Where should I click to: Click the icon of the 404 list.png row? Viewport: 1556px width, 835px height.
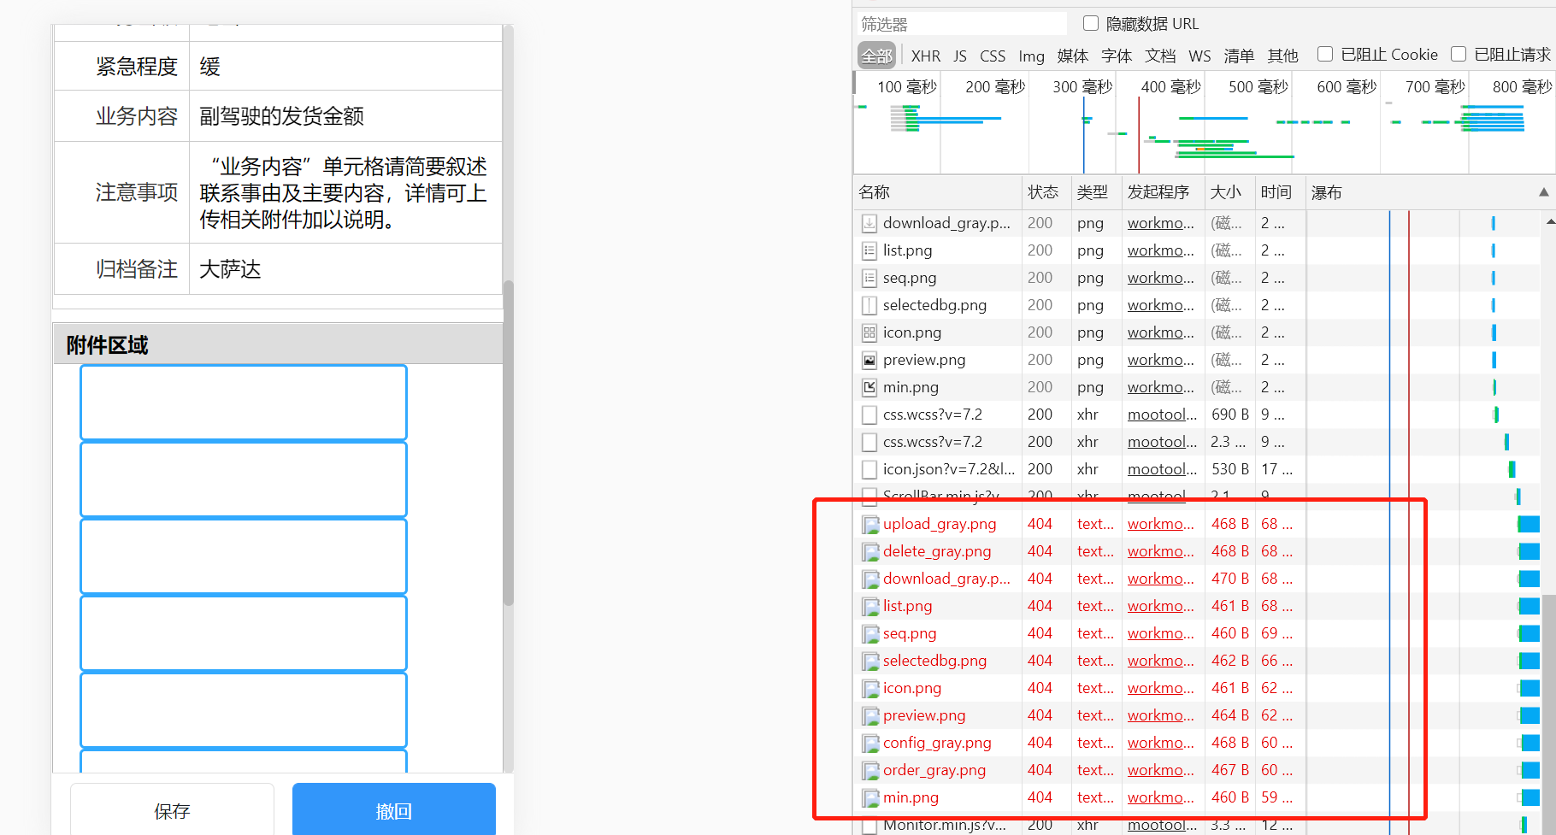click(x=870, y=606)
